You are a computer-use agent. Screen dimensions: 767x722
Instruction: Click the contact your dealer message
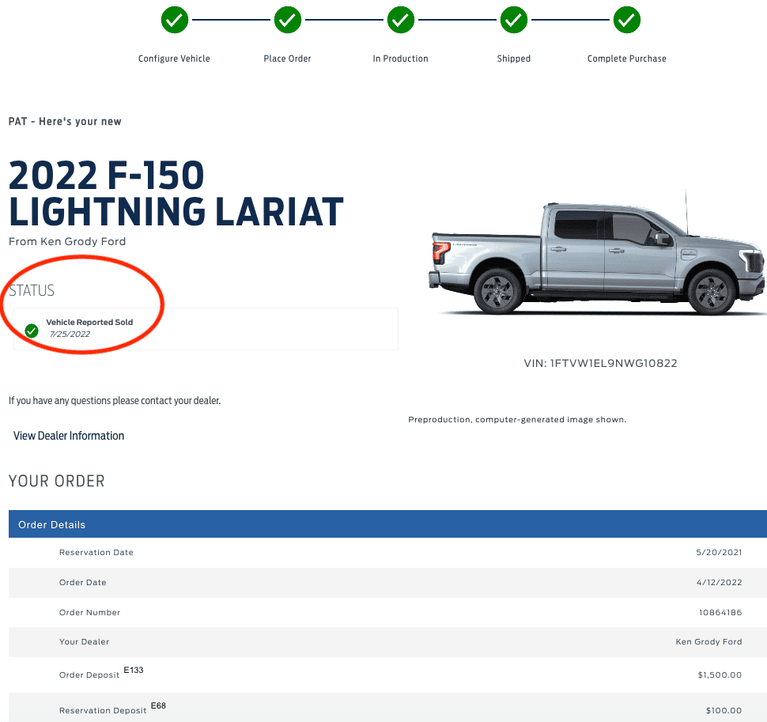[x=115, y=401]
